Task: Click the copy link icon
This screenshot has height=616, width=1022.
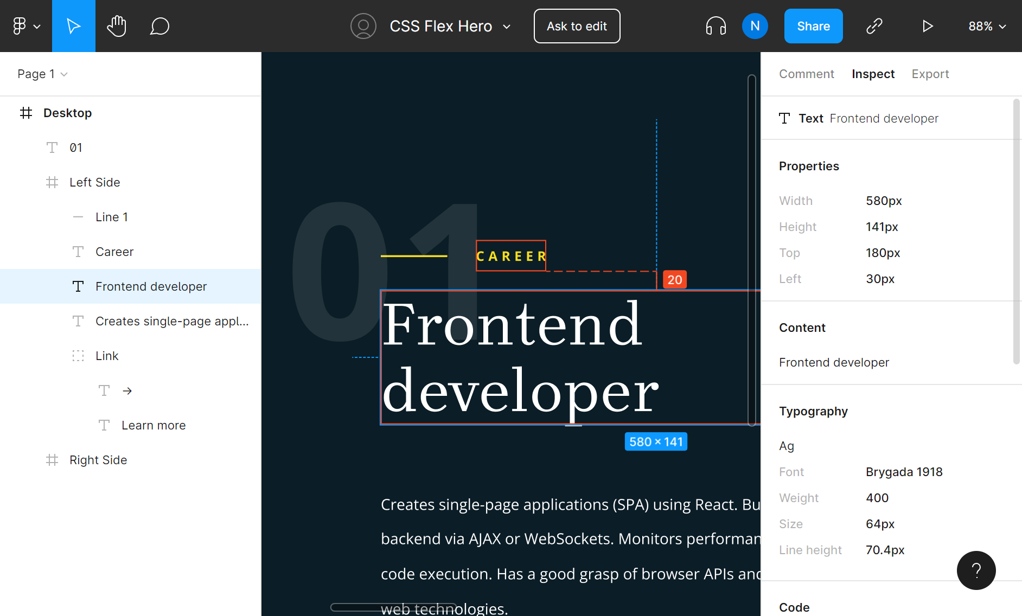Action: coord(874,26)
